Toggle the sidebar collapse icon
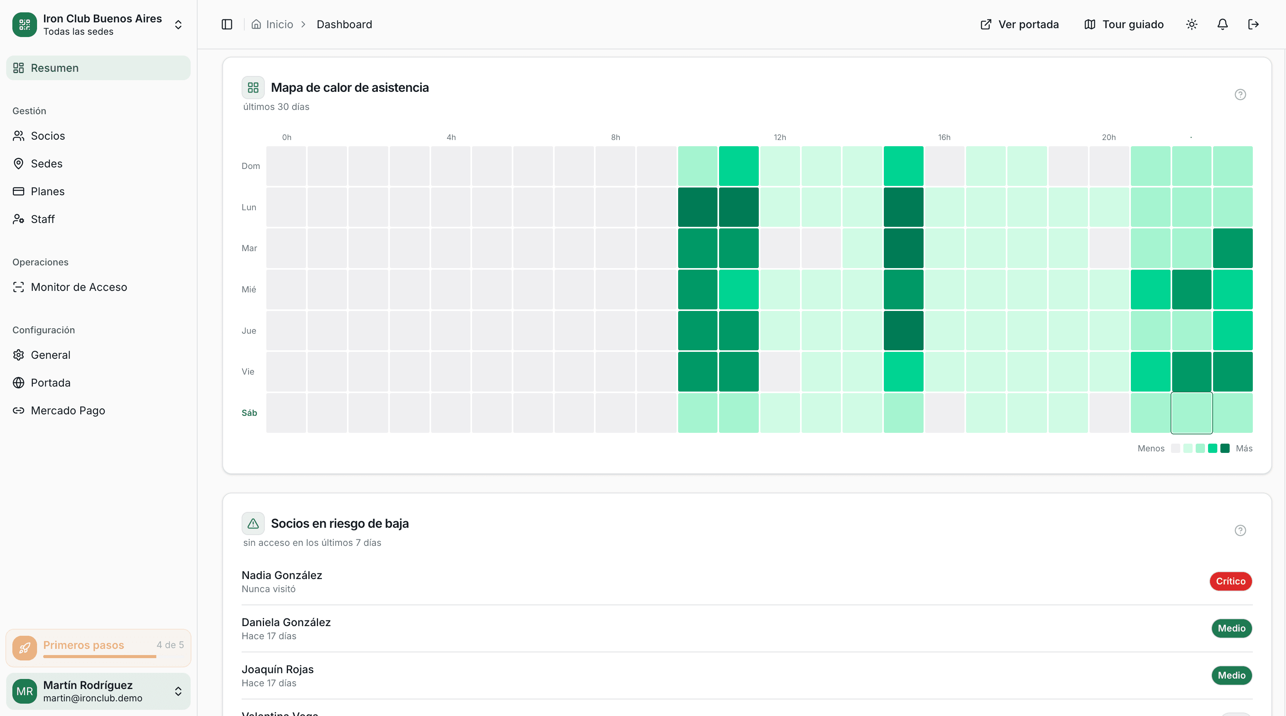 pyautogui.click(x=227, y=24)
